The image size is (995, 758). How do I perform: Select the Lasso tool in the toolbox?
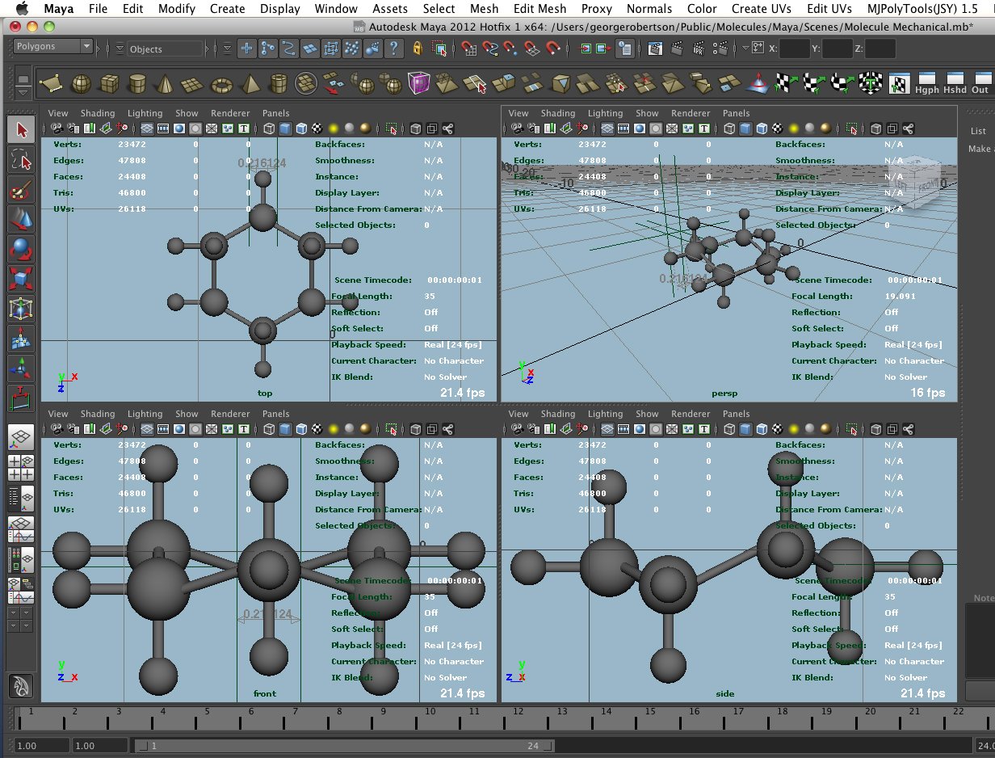tap(22, 160)
